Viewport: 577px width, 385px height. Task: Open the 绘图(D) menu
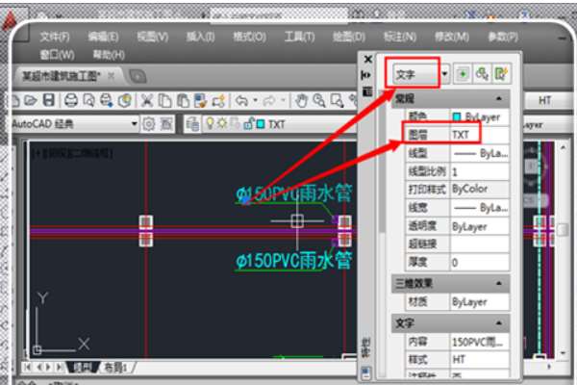[x=348, y=37]
